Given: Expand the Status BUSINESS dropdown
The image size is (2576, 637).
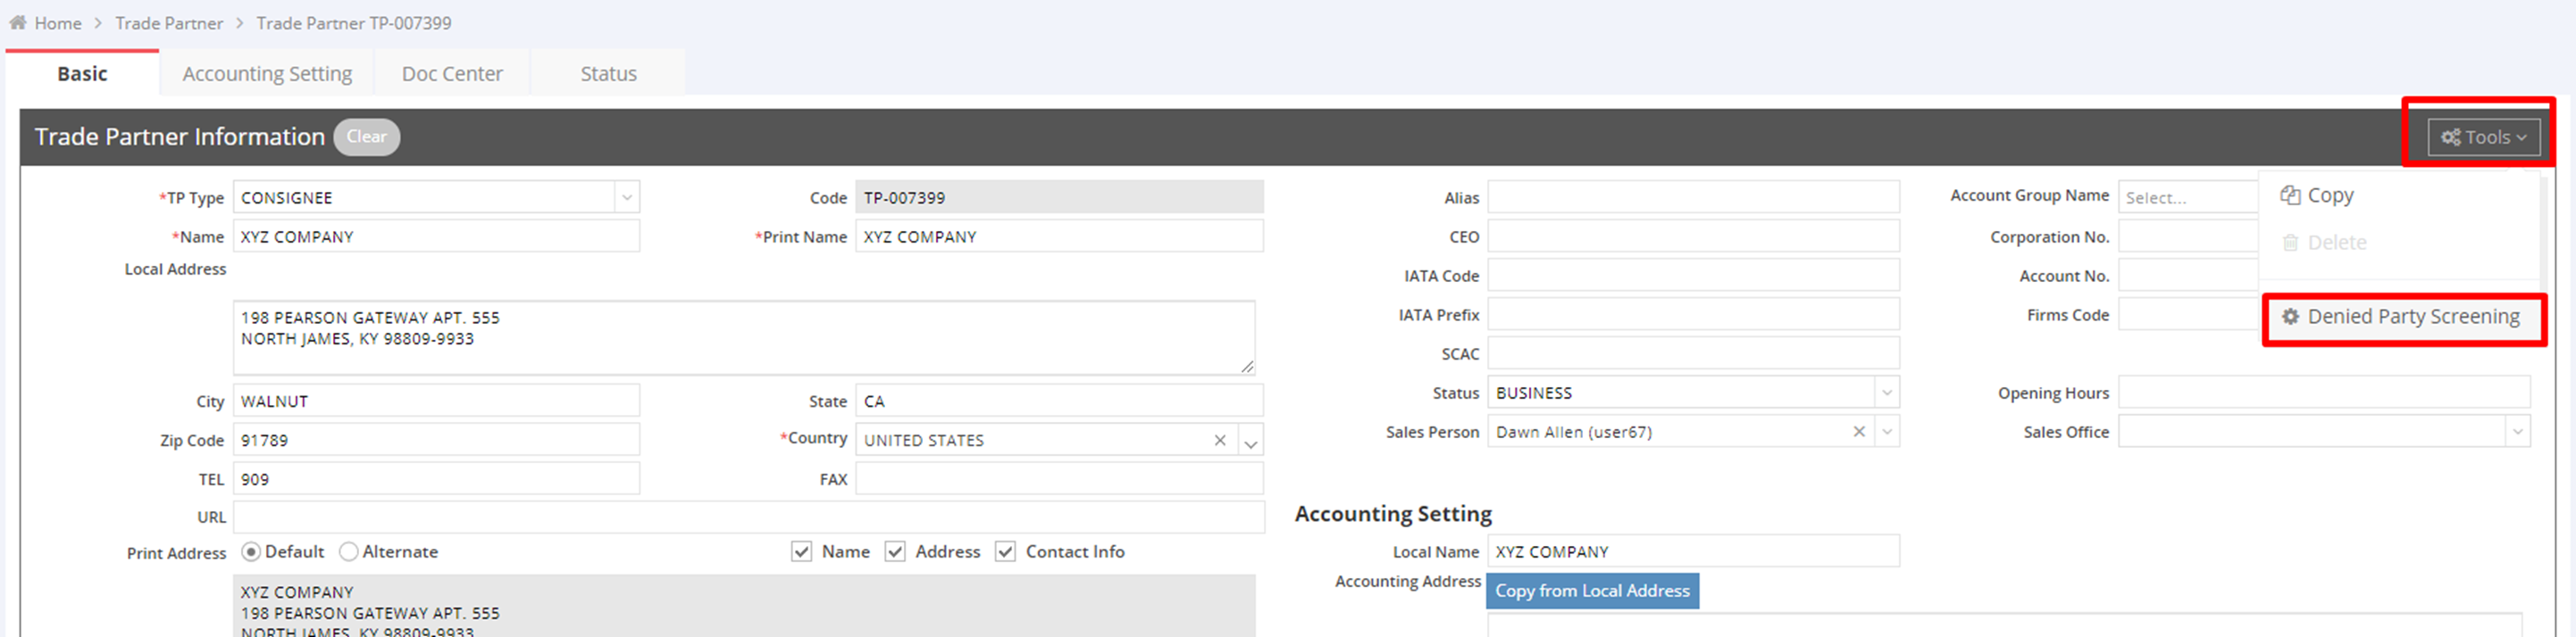Looking at the screenshot, I should point(1887,393).
